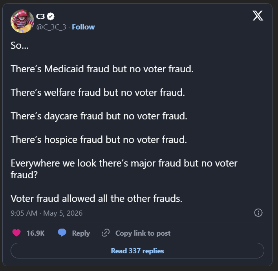The height and width of the screenshot is (271, 278).
Task: Click the 16.9K likes count
Action: pyautogui.click(x=35, y=233)
